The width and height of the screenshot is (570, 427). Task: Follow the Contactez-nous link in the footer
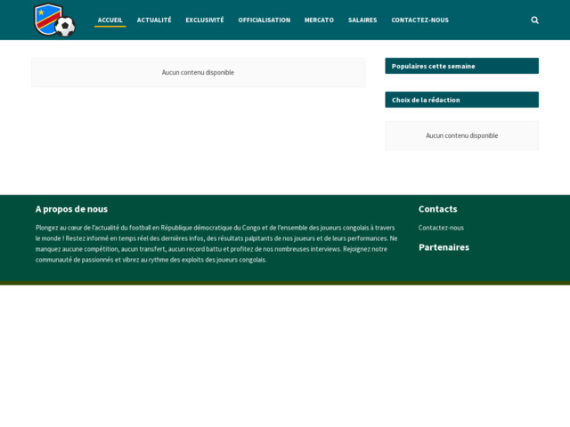[x=441, y=228]
